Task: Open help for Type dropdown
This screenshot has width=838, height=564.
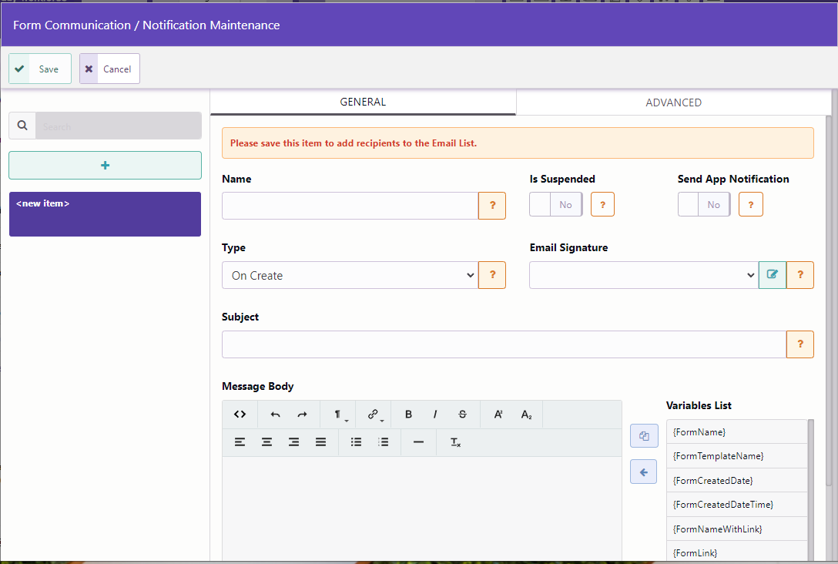Action: [492, 275]
